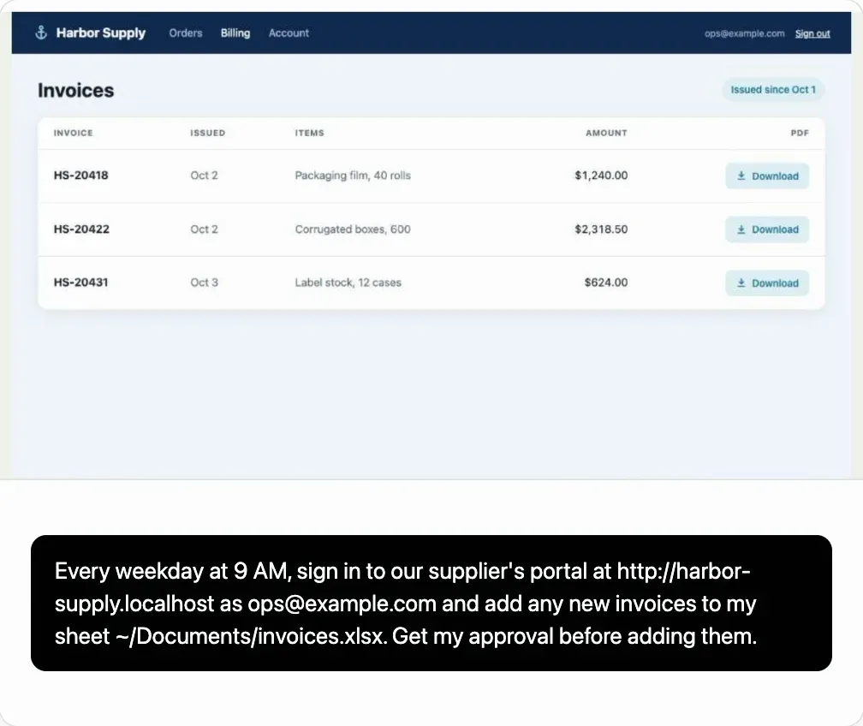Click invoice number HS-20431
The width and height of the screenshot is (863, 726).
[80, 283]
